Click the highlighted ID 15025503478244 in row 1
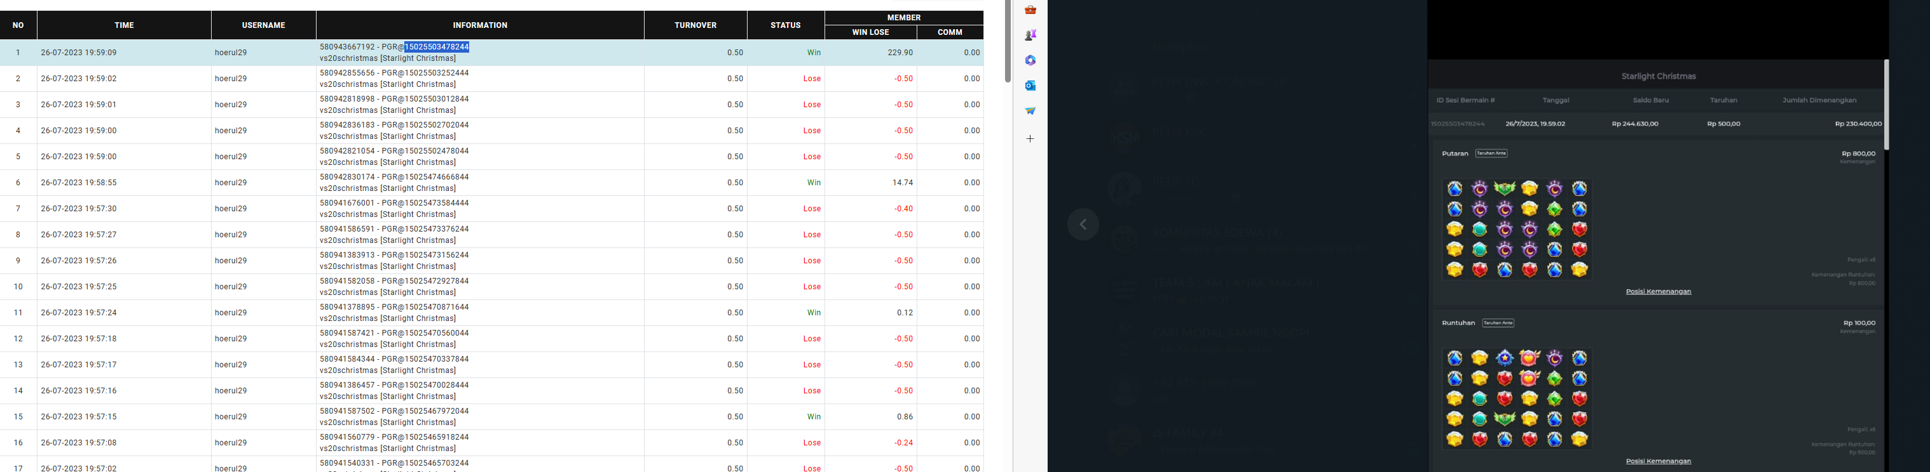This screenshot has height=472, width=1930. (437, 47)
